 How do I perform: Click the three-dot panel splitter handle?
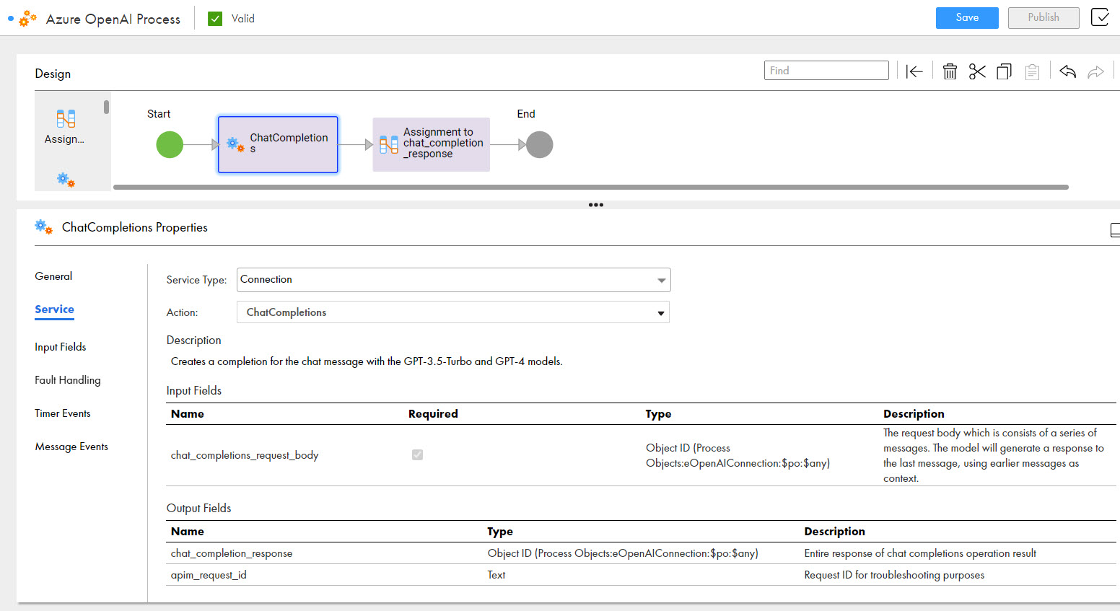[x=595, y=205]
